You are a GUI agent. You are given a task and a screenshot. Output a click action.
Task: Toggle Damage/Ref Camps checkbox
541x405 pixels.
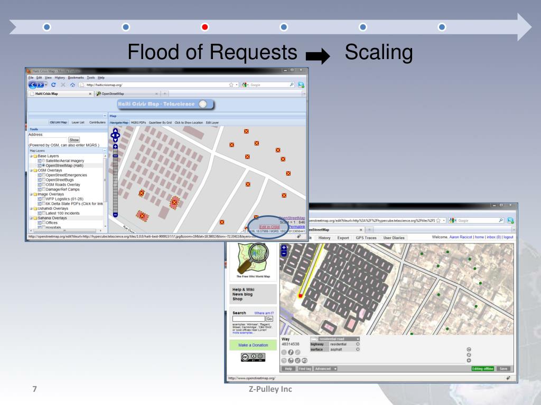tap(43, 189)
